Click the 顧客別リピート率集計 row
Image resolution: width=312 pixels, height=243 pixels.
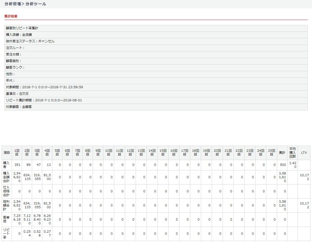pos(156,28)
